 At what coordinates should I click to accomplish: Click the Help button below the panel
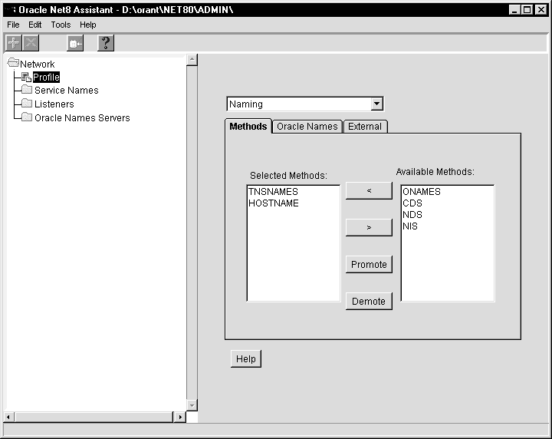246,358
